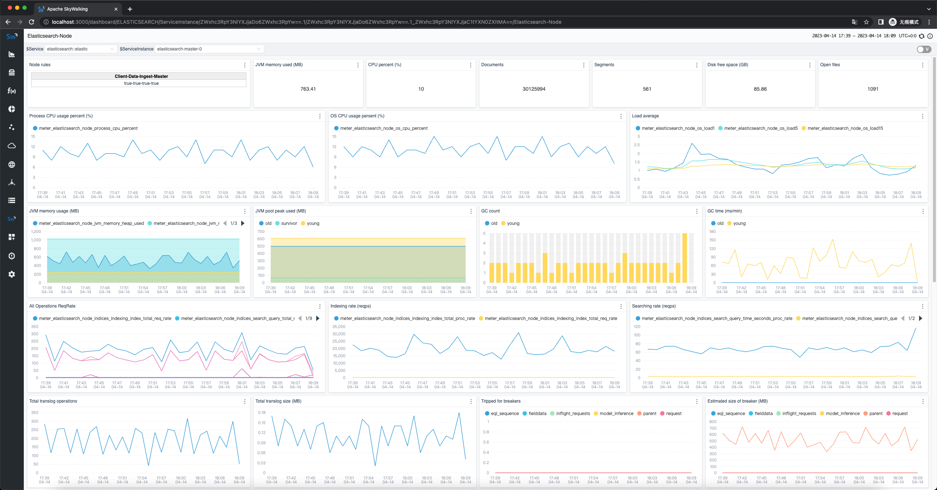Click the date time range picker text
937x490 pixels.
tap(854, 36)
